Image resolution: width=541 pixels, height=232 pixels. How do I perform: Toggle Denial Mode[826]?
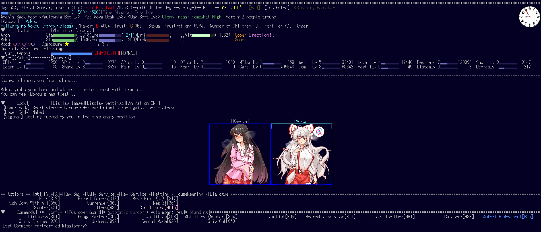pyautogui.click(x=160, y=221)
